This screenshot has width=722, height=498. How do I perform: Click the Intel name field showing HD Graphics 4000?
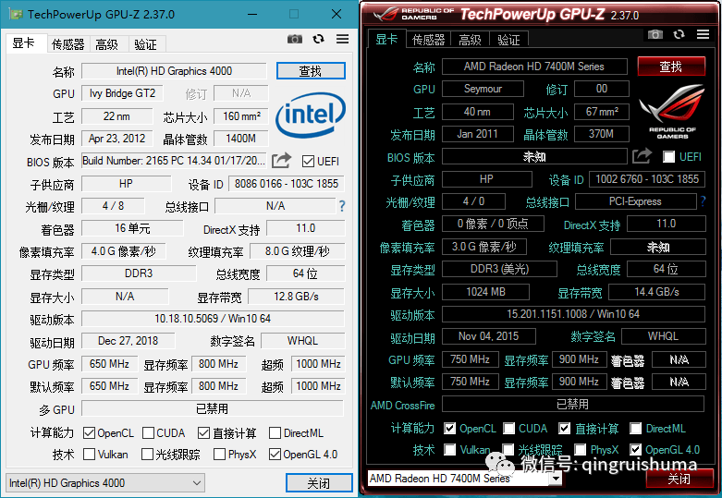click(174, 71)
